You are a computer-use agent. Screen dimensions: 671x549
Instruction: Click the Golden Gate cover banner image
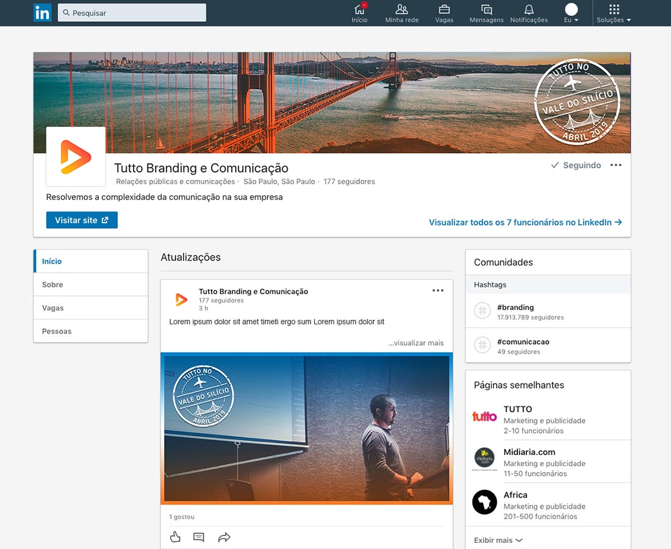click(x=332, y=102)
